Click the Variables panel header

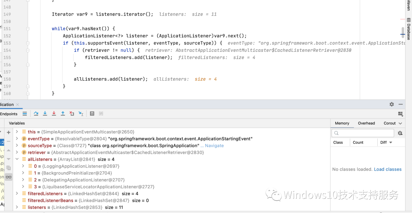pyautogui.click(x=17, y=123)
